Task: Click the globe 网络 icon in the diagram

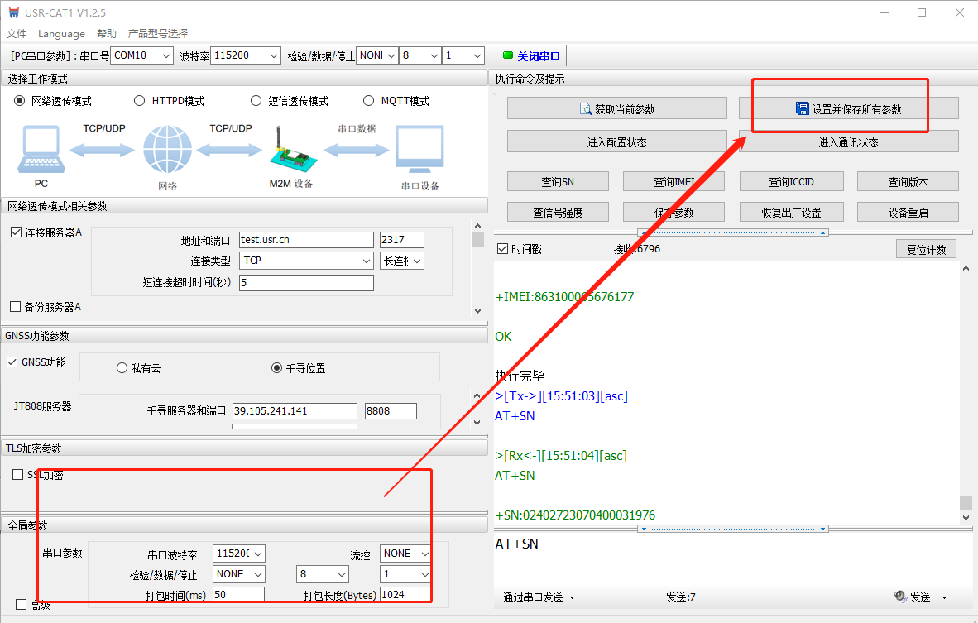Action: pos(167,150)
